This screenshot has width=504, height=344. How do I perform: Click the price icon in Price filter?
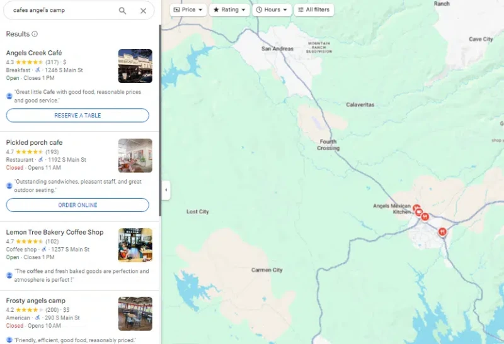coord(176,9)
